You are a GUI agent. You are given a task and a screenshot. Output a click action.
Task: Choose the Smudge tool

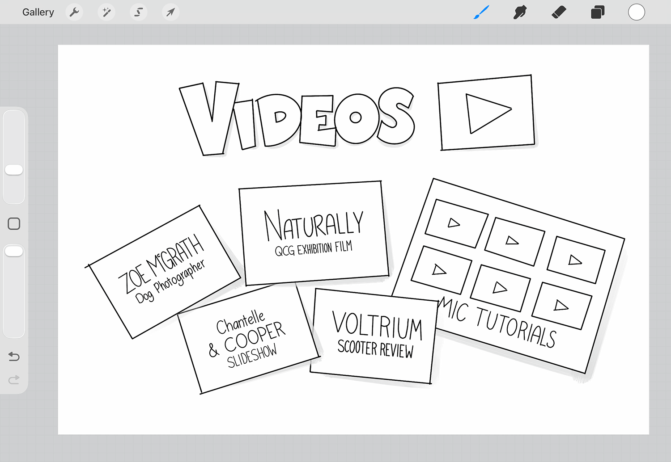(x=520, y=12)
